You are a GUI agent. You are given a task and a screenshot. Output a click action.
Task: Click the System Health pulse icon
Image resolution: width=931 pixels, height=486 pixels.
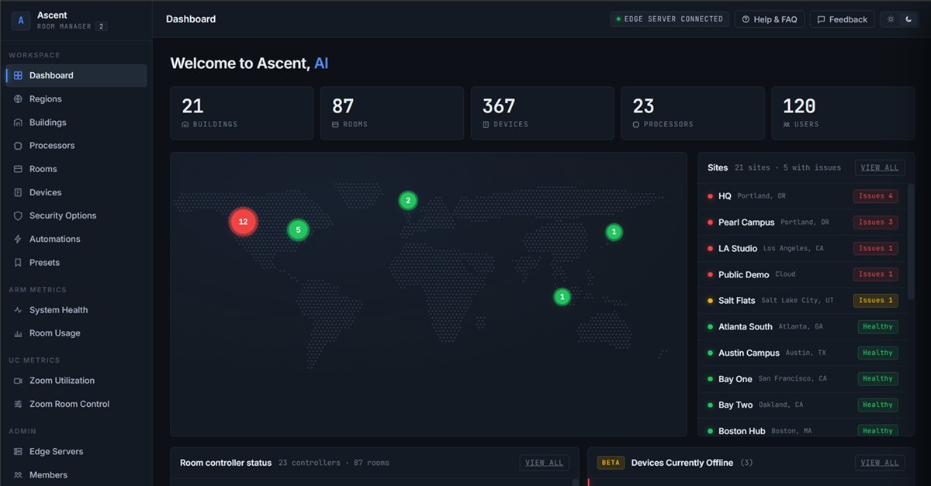point(19,310)
